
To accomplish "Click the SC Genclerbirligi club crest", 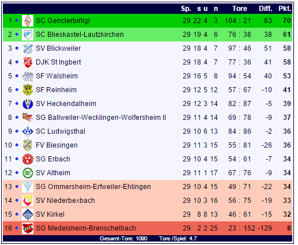I will pos(28,21).
